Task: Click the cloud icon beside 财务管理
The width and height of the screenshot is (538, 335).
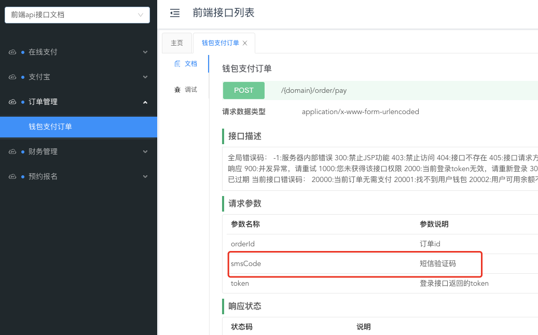Action: point(12,151)
